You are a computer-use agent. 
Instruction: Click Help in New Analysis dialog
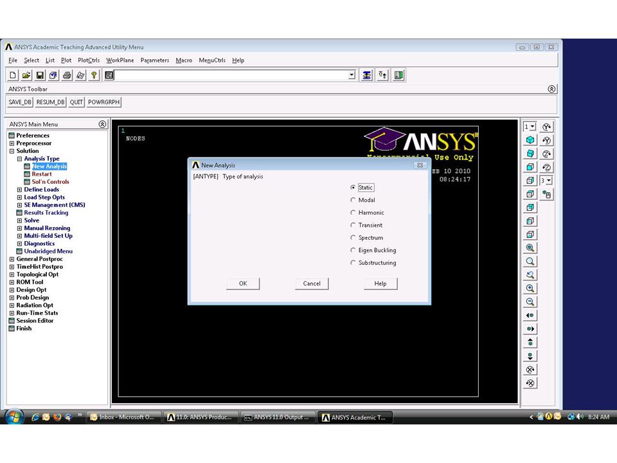[x=380, y=284]
